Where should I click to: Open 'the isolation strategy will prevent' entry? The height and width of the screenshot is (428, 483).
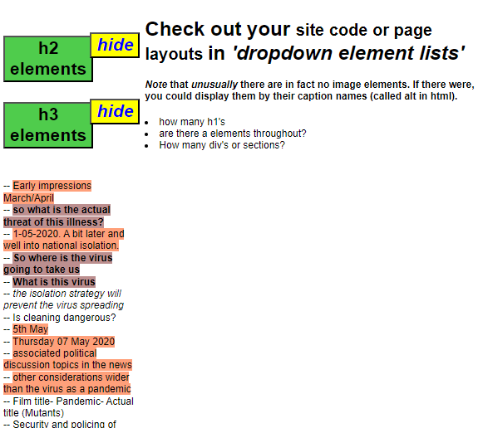coord(63,299)
